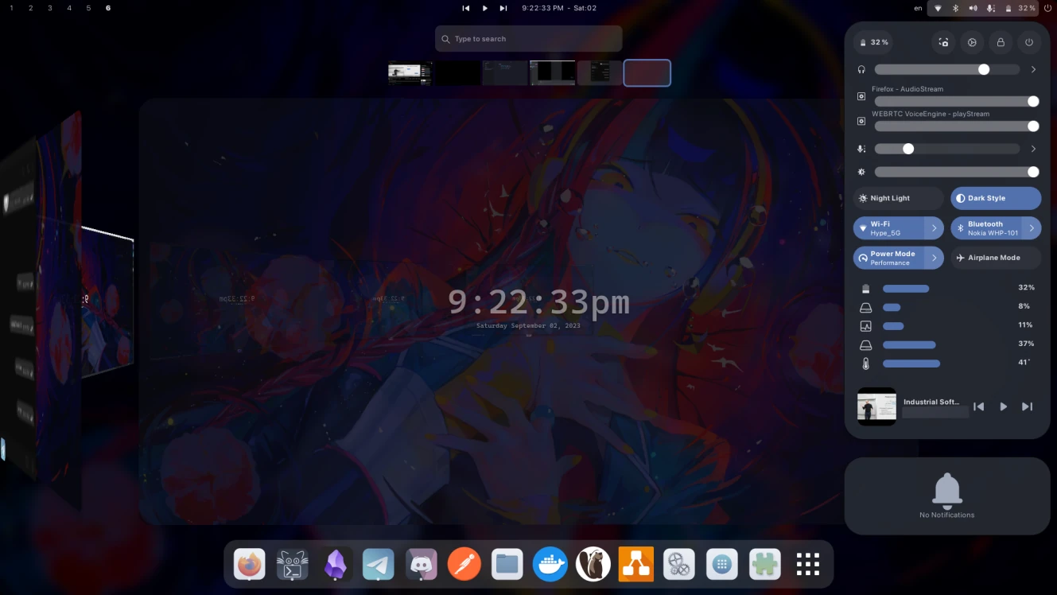
Task: Show all applications grid
Action: point(807,565)
